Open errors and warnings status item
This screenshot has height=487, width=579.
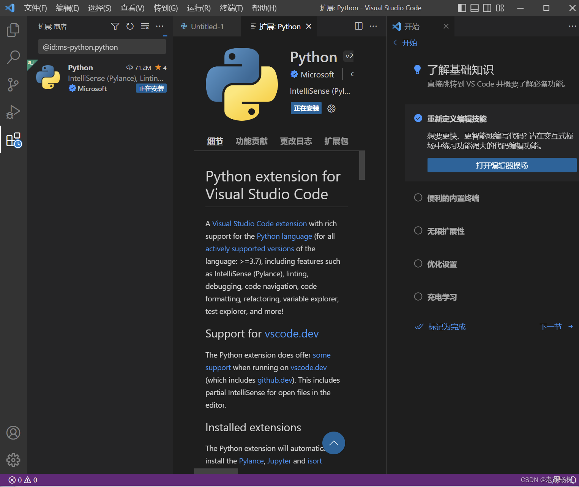[x=23, y=480]
